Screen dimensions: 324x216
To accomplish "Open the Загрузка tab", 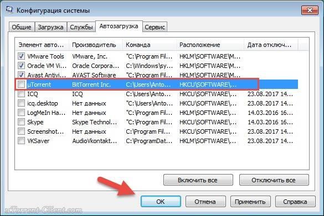I will [50, 27].
